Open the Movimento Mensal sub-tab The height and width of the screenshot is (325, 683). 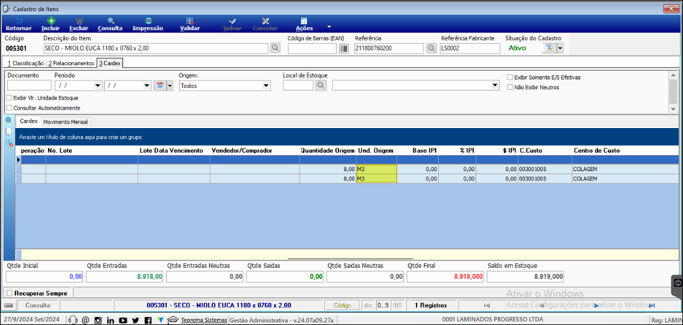point(66,121)
